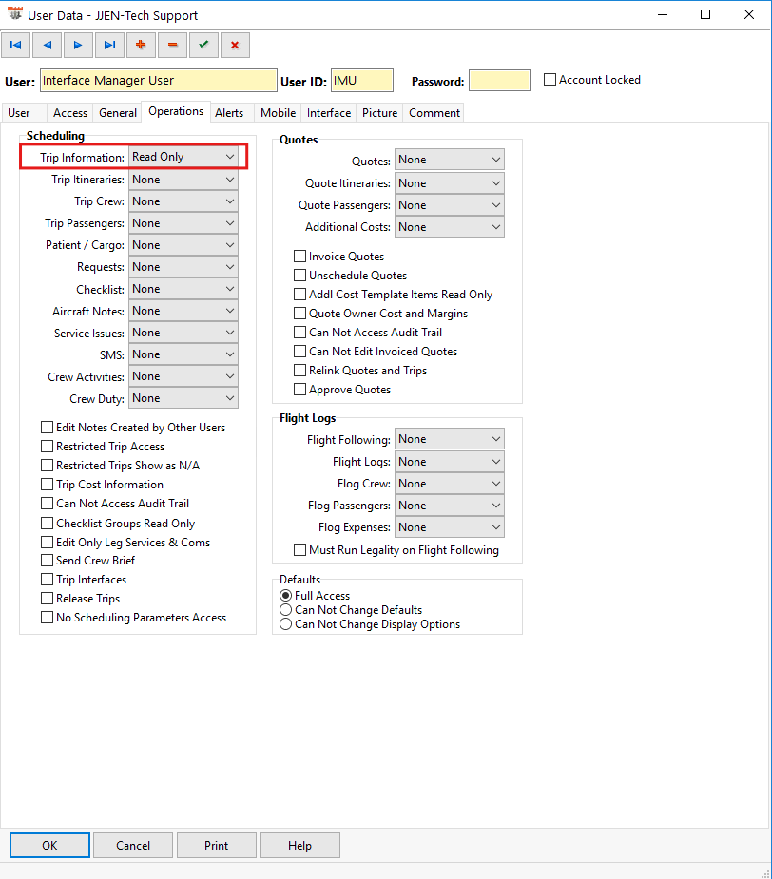Save changes with green checkmark icon
Image resolution: width=772 pixels, height=879 pixels.
click(203, 45)
